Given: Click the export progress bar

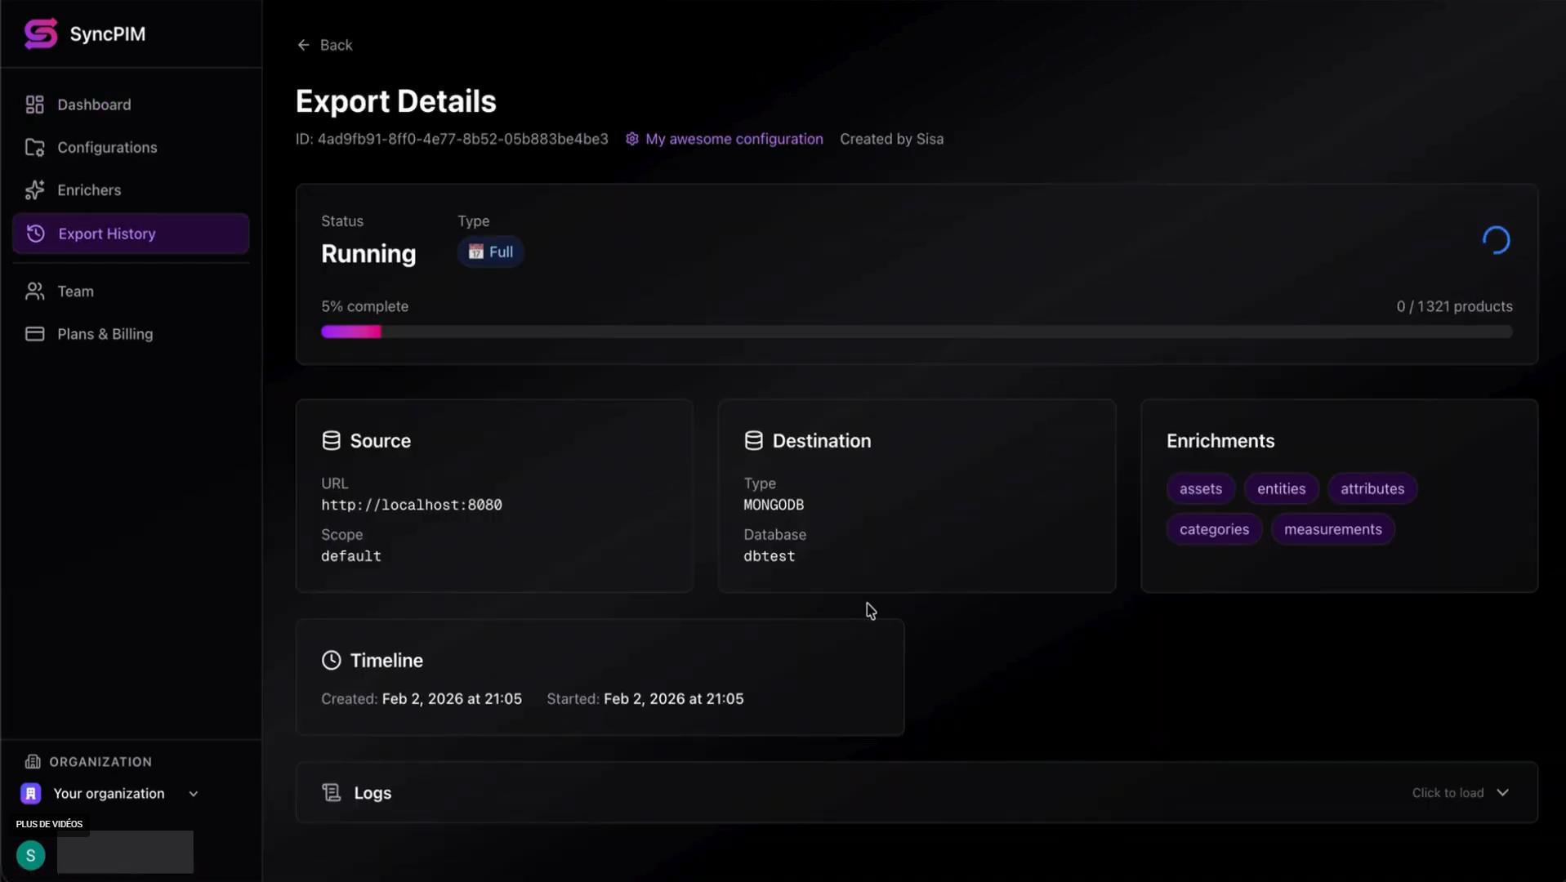Looking at the screenshot, I should [916, 332].
